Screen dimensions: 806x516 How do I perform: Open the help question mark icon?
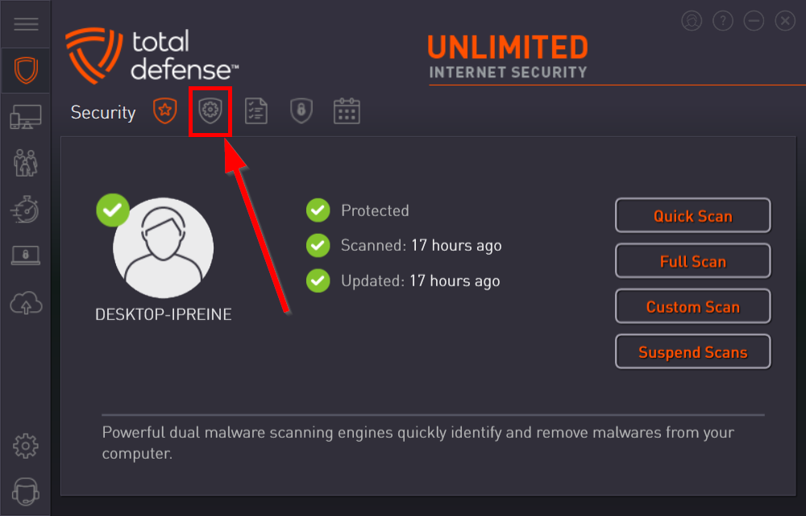pos(723,21)
